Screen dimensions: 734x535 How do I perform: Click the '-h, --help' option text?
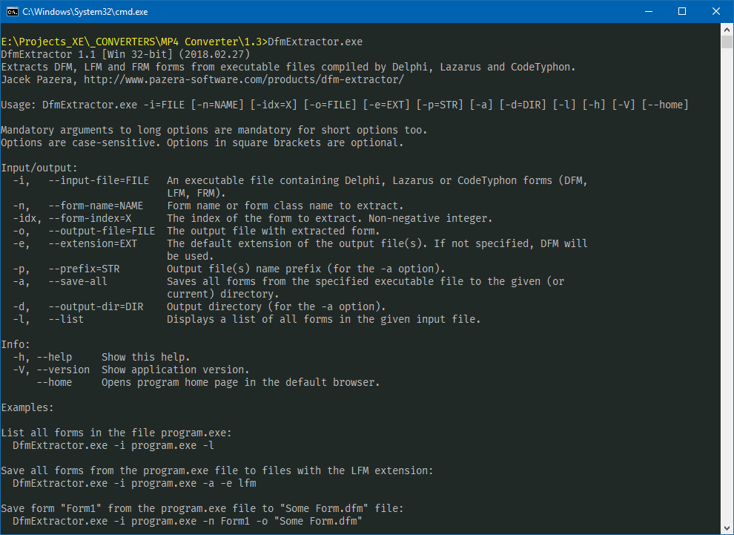(42, 357)
